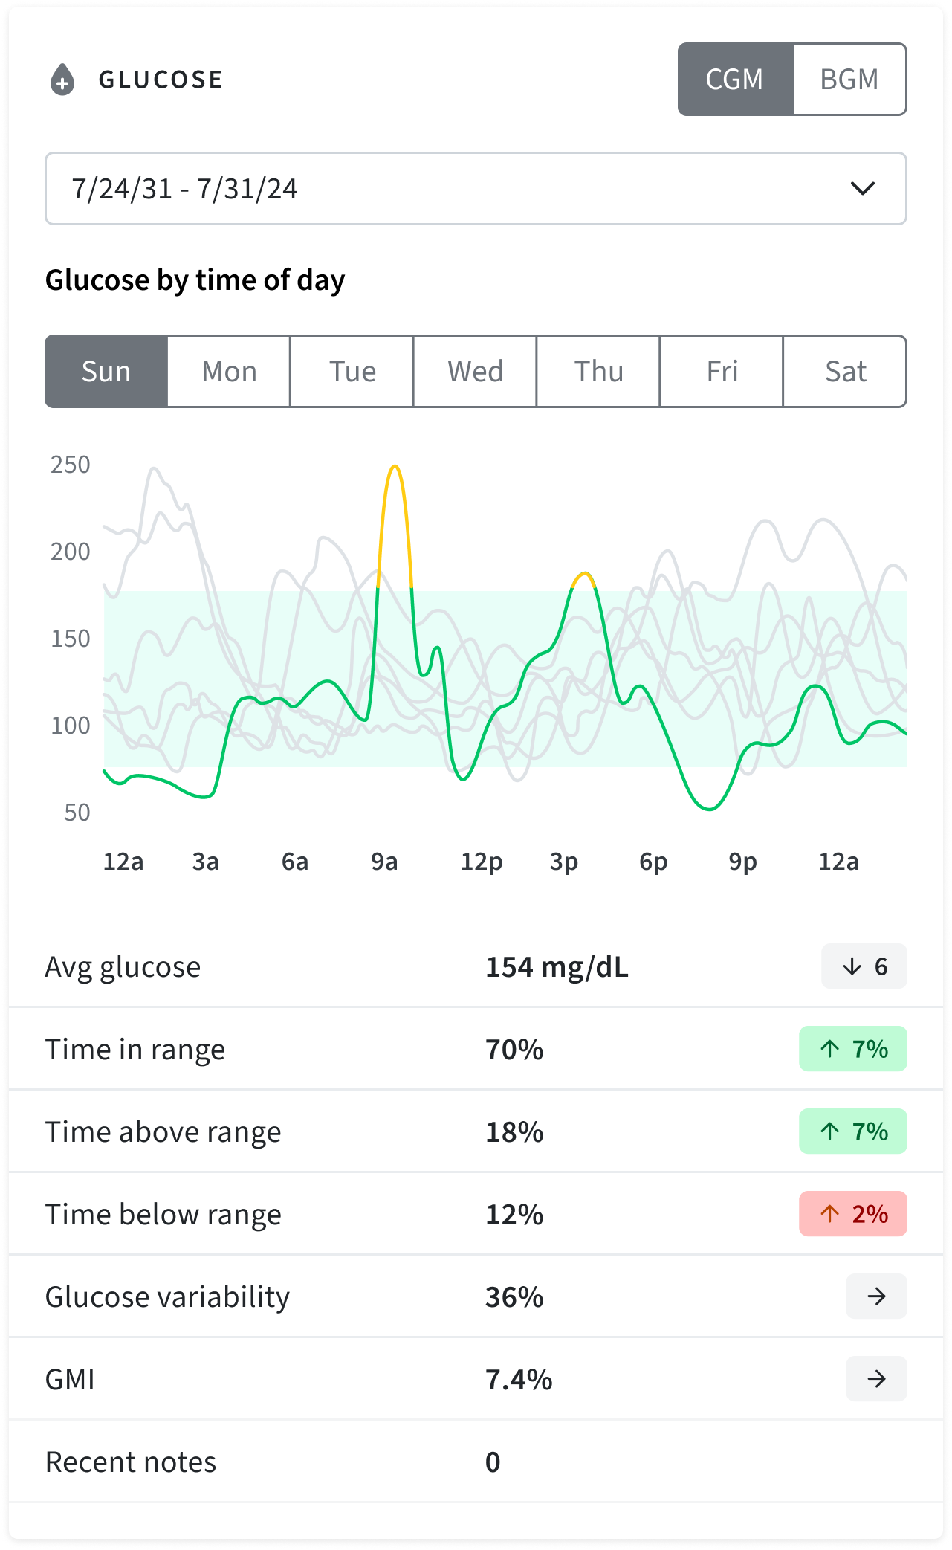Image resolution: width=952 pixels, height=1550 pixels.
Task: Click the glucose droplet icon
Action: [x=62, y=80]
